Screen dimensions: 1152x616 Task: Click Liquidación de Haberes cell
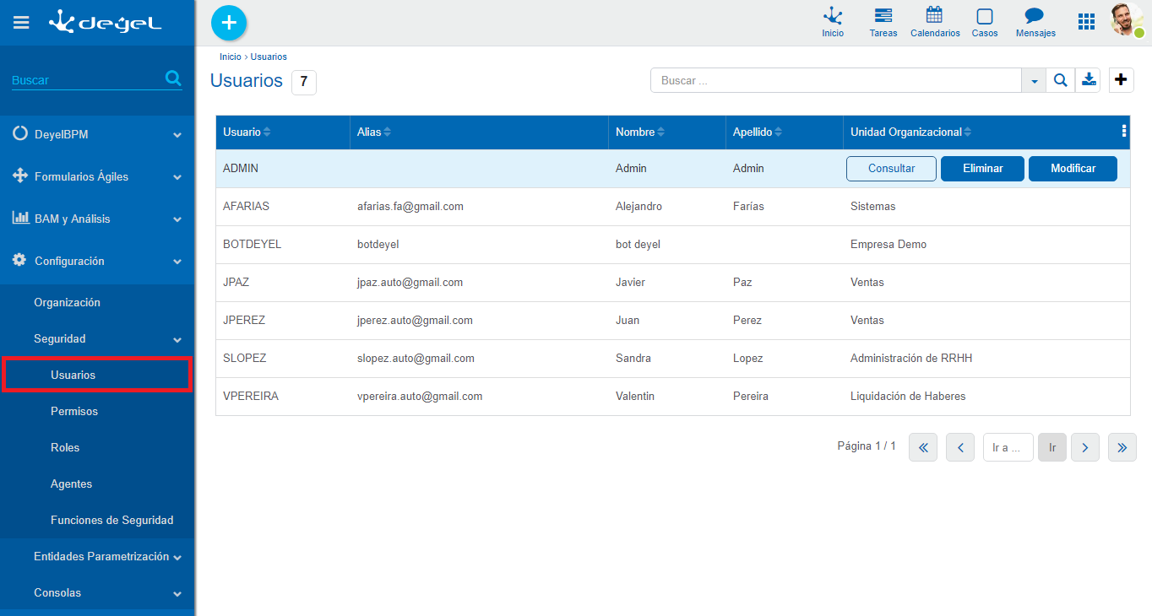(908, 397)
